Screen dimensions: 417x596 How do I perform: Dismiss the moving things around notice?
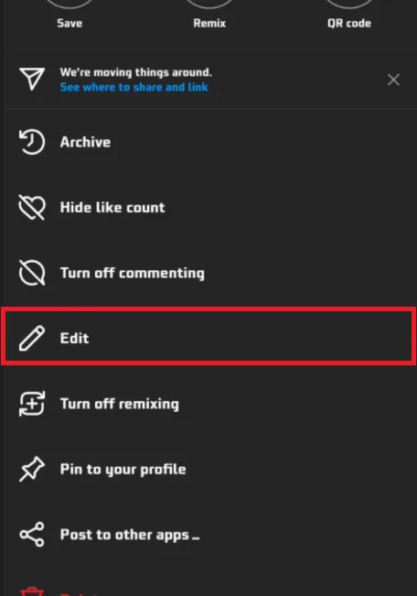tap(393, 80)
